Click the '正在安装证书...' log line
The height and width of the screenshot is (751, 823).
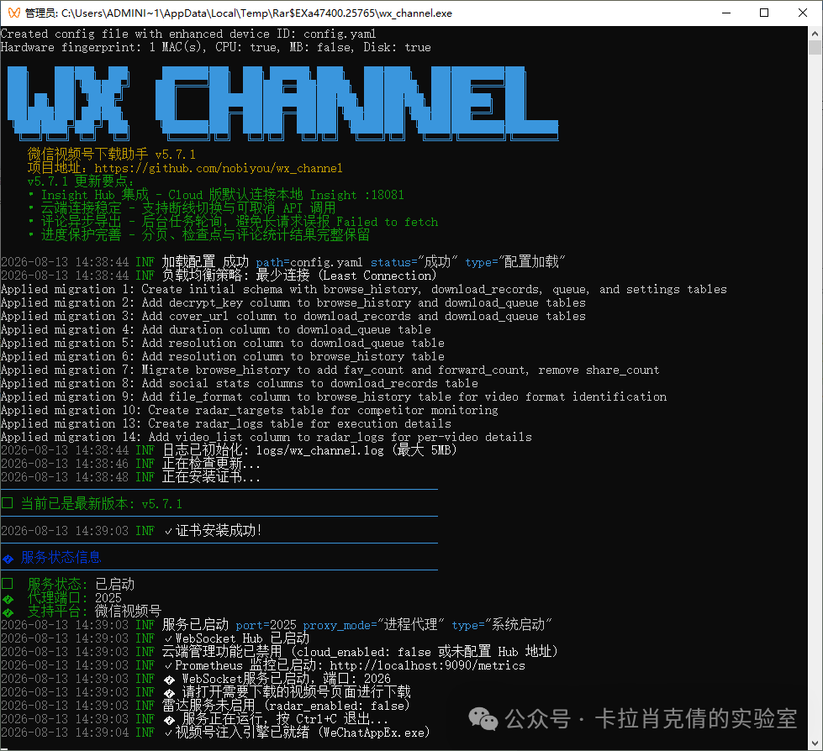click(130, 477)
